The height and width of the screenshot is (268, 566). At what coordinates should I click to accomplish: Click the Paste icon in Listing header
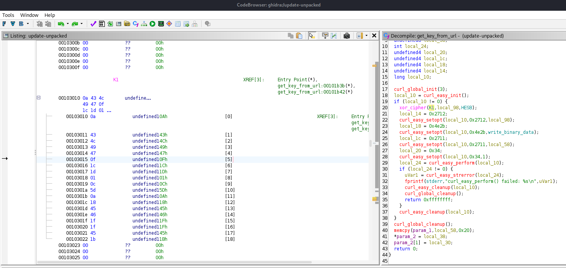pos(299,36)
